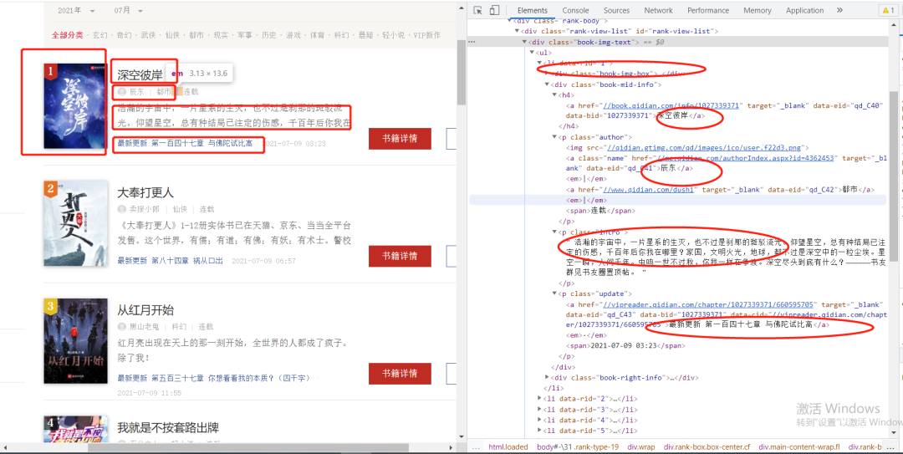The width and height of the screenshot is (903, 454).
Task: Toggle the device toolbar icon in DevTools
Action: (494, 10)
